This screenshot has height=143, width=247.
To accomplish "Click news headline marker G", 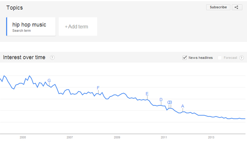I will point(49,81).
